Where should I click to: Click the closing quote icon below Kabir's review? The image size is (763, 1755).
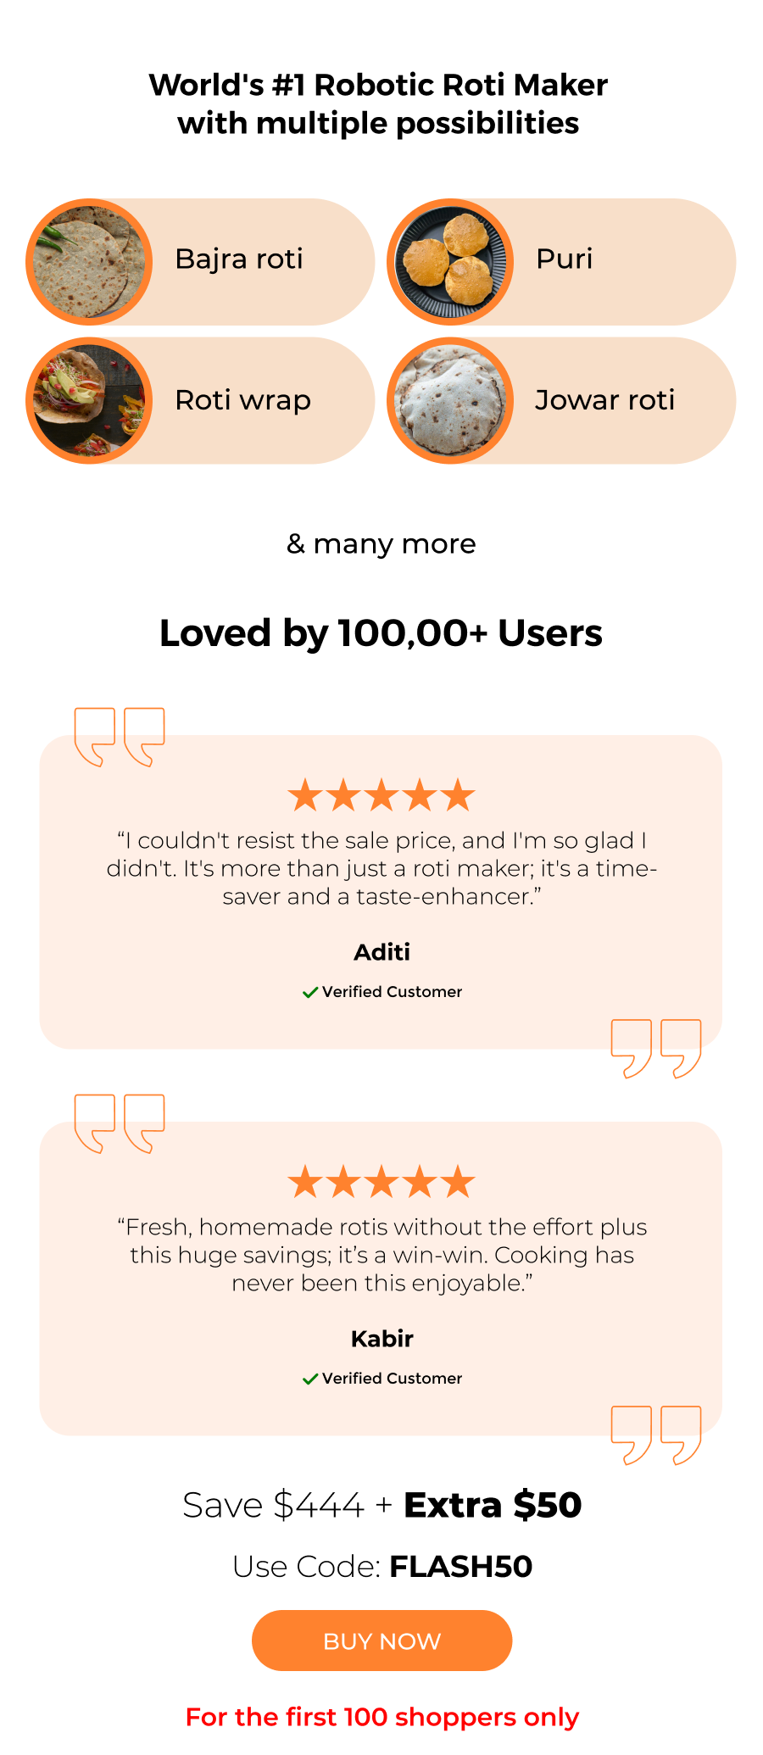656,1435
